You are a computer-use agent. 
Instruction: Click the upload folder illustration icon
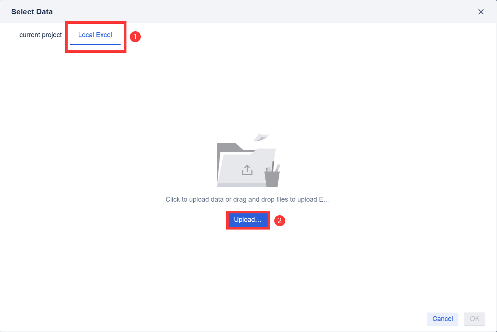pyautogui.click(x=247, y=162)
